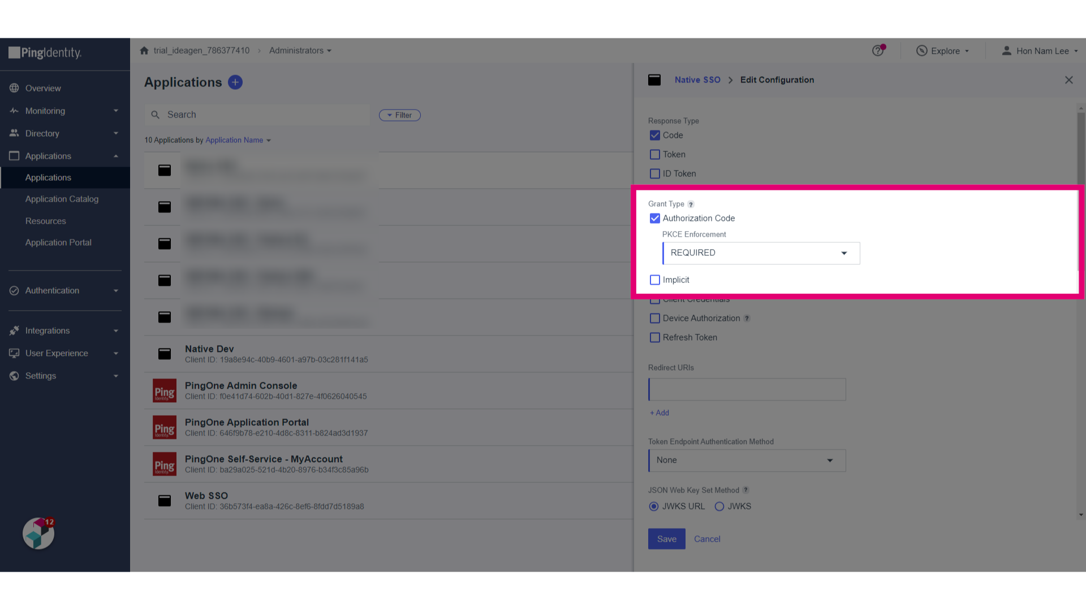1086x610 pixels.
Task: Click the Explore compass icon
Action: coord(922,51)
